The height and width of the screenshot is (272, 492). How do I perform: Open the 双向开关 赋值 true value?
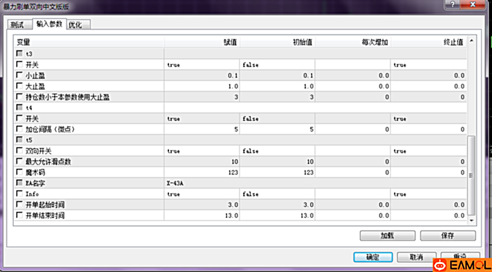pyautogui.click(x=174, y=151)
